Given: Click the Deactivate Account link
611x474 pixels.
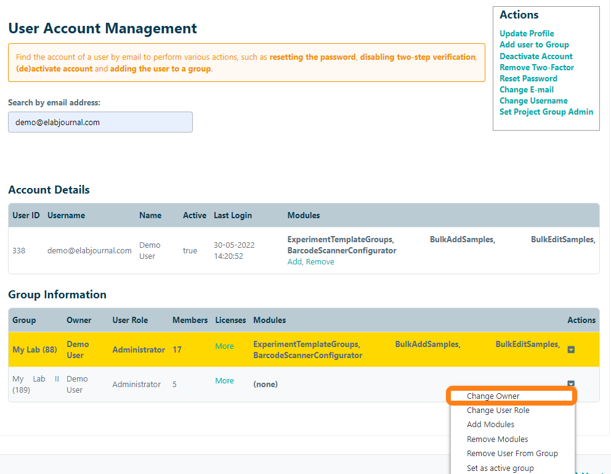Looking at the screenshot, I should [x=536, y=56].
